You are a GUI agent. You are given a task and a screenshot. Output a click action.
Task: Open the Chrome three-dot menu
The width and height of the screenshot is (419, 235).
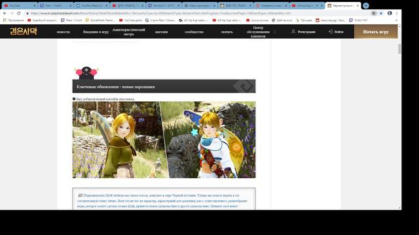(397, 13)
